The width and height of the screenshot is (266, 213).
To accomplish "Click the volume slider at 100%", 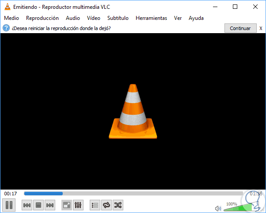I will pos(241,206).
